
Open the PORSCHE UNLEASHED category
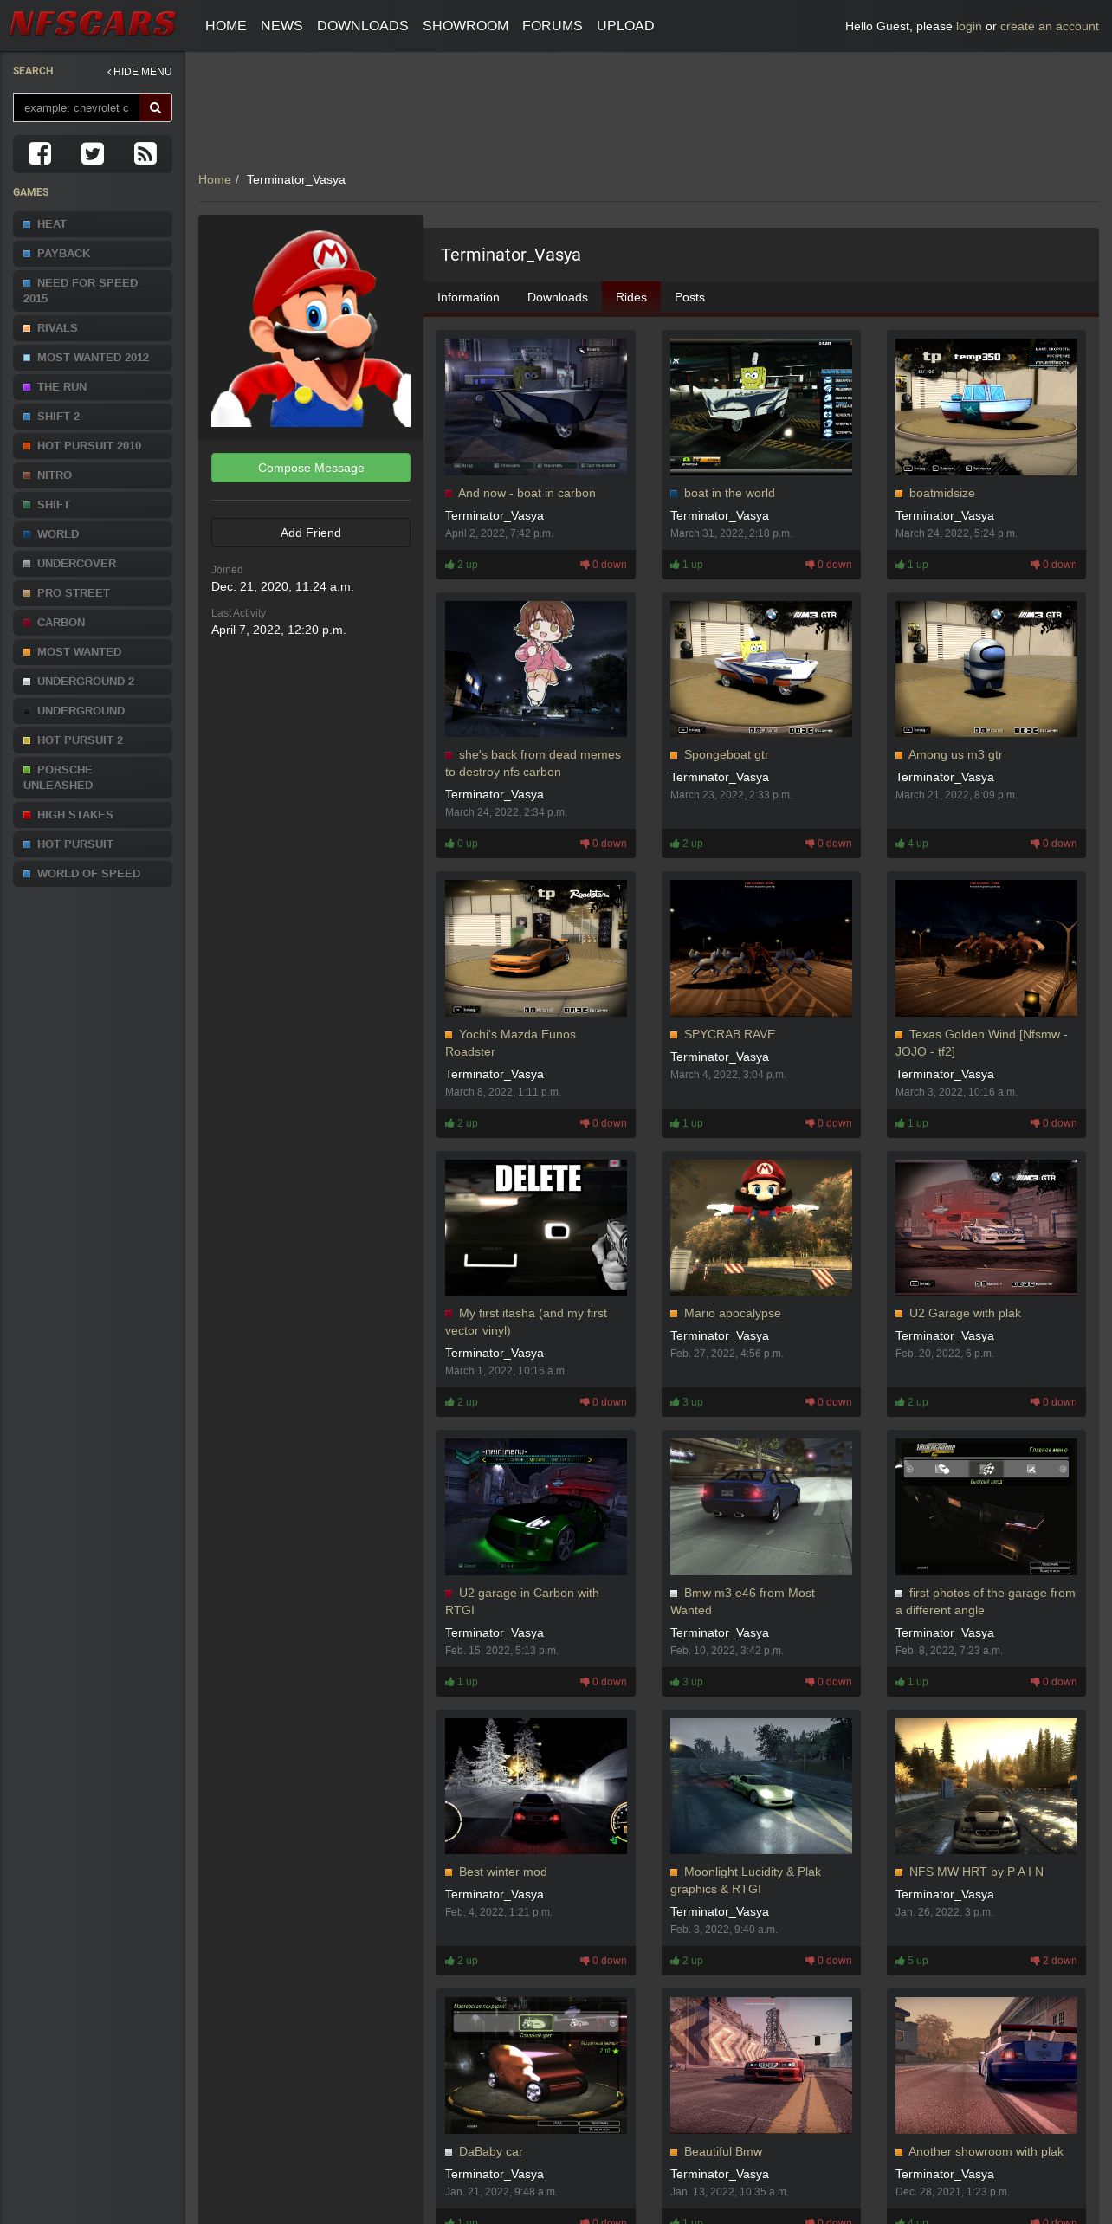[93, 778]
